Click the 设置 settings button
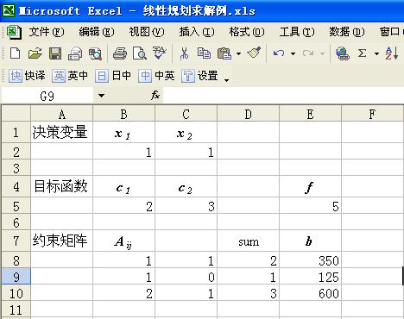Screen dimensions: 404x319 (199, 76)
